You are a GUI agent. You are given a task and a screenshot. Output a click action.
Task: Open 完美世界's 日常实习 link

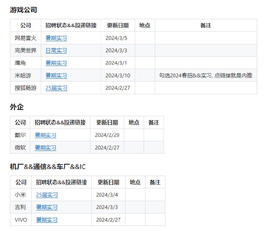coord(56,51)
